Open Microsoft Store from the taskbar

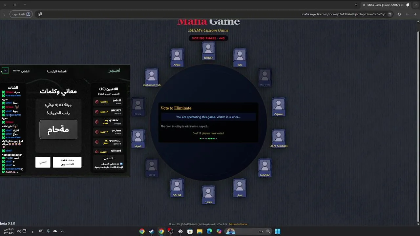point(190,231)
